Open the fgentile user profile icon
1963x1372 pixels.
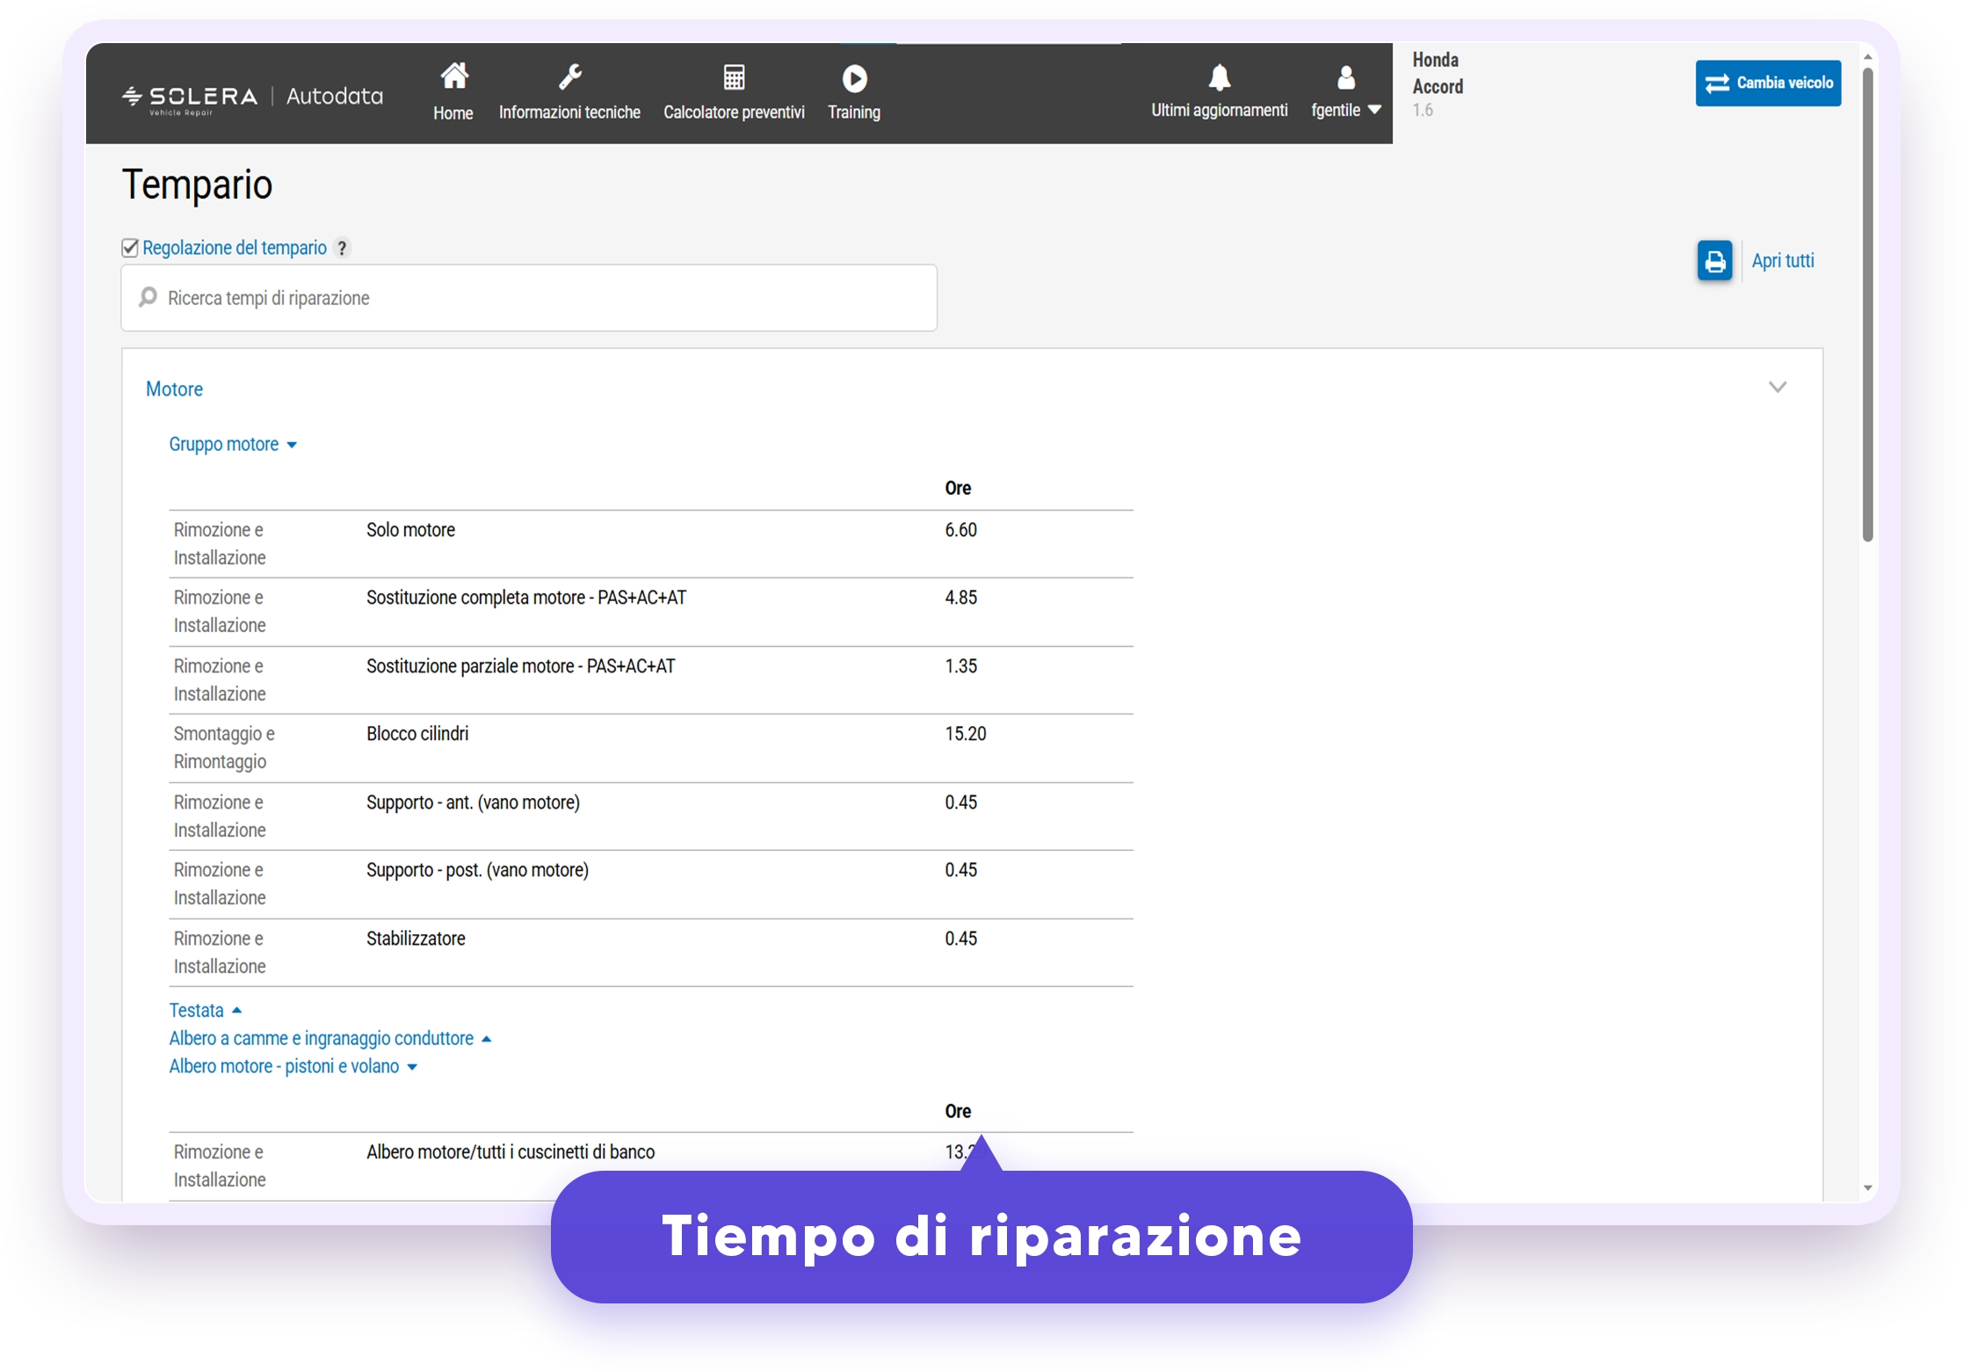[1345, 77]
